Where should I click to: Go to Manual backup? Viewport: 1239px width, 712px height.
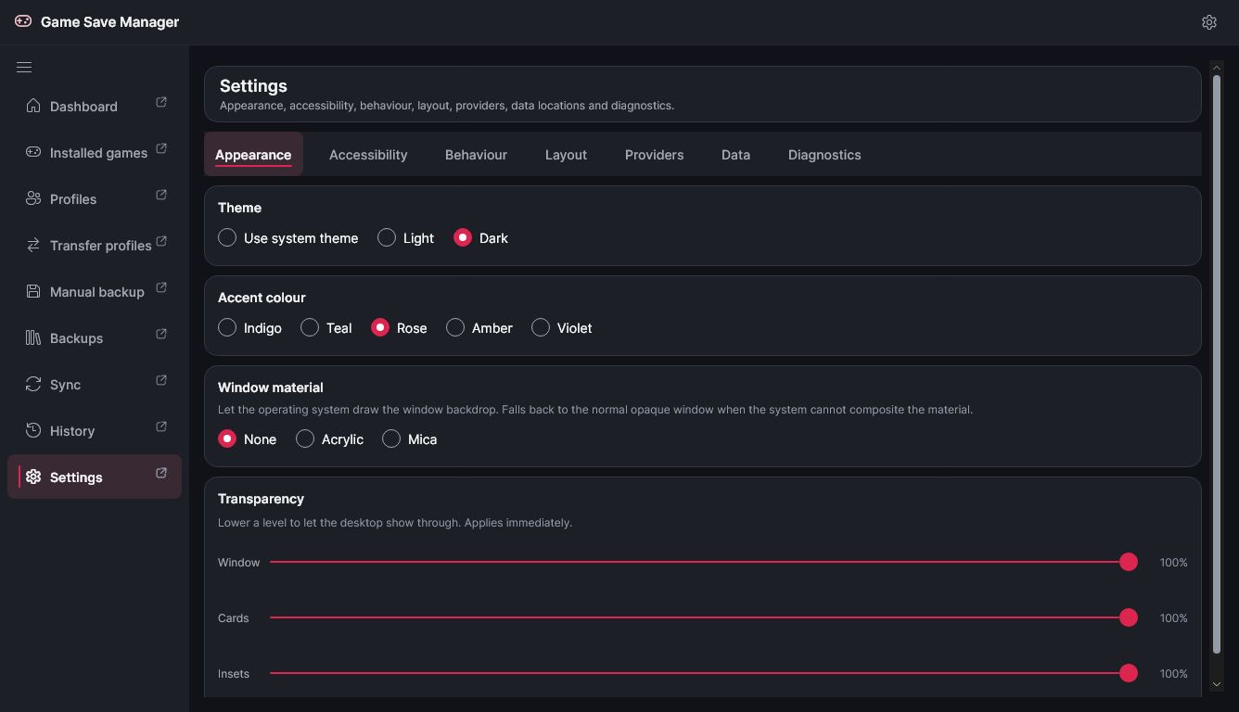[x=95, y=291]
